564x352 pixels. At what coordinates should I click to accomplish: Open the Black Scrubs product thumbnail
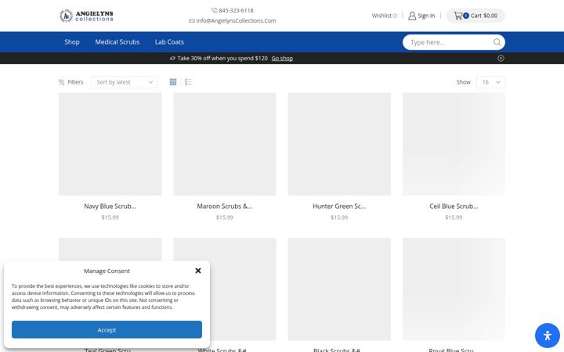pos(339,289)
